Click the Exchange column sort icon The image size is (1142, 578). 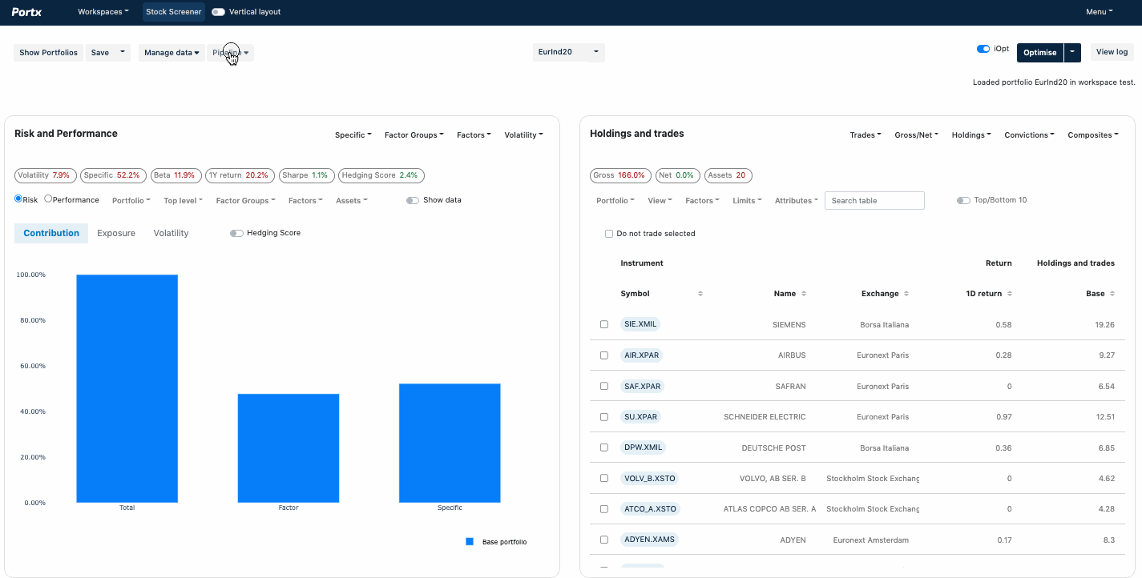click(908, 293)
